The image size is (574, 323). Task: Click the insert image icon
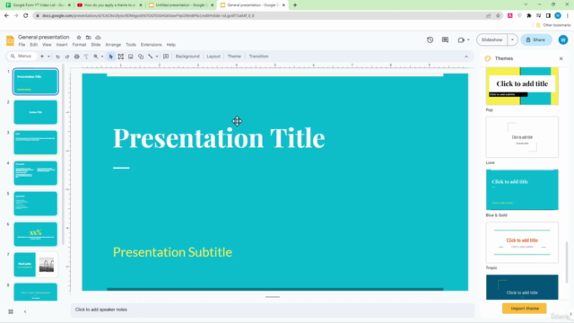coord(130,57)
